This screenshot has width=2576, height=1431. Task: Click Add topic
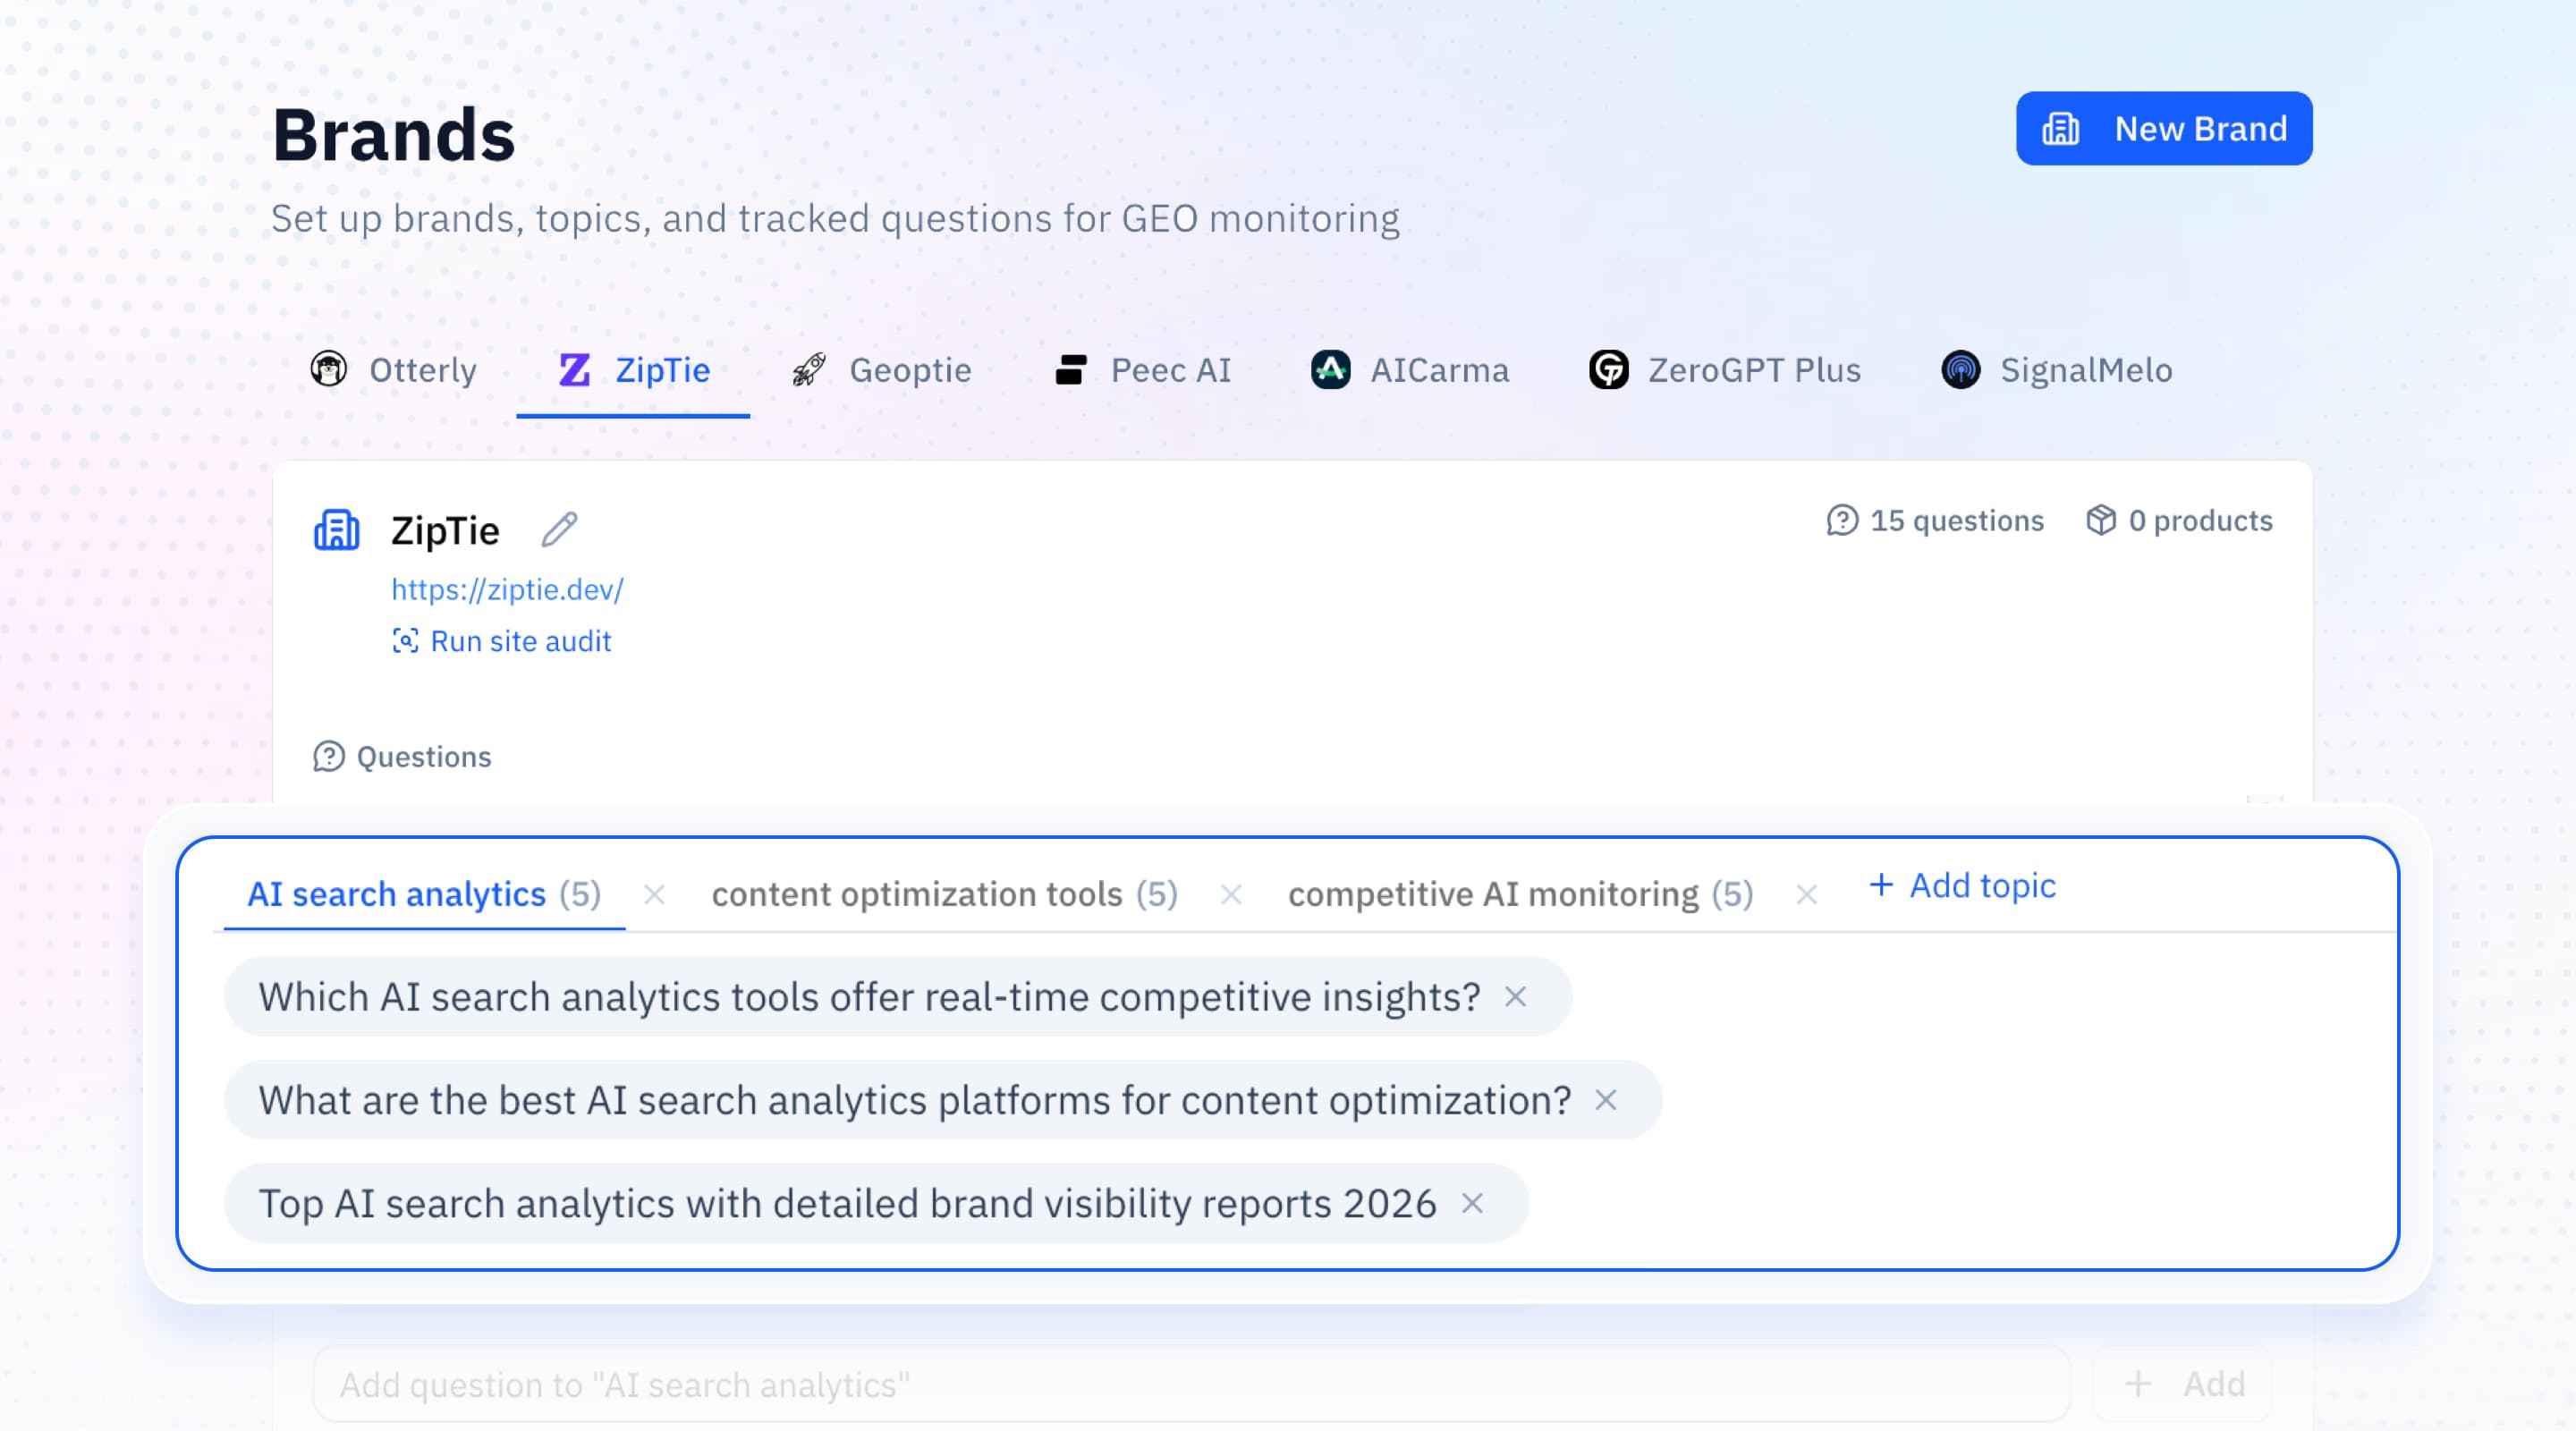tap(1962, 886)
